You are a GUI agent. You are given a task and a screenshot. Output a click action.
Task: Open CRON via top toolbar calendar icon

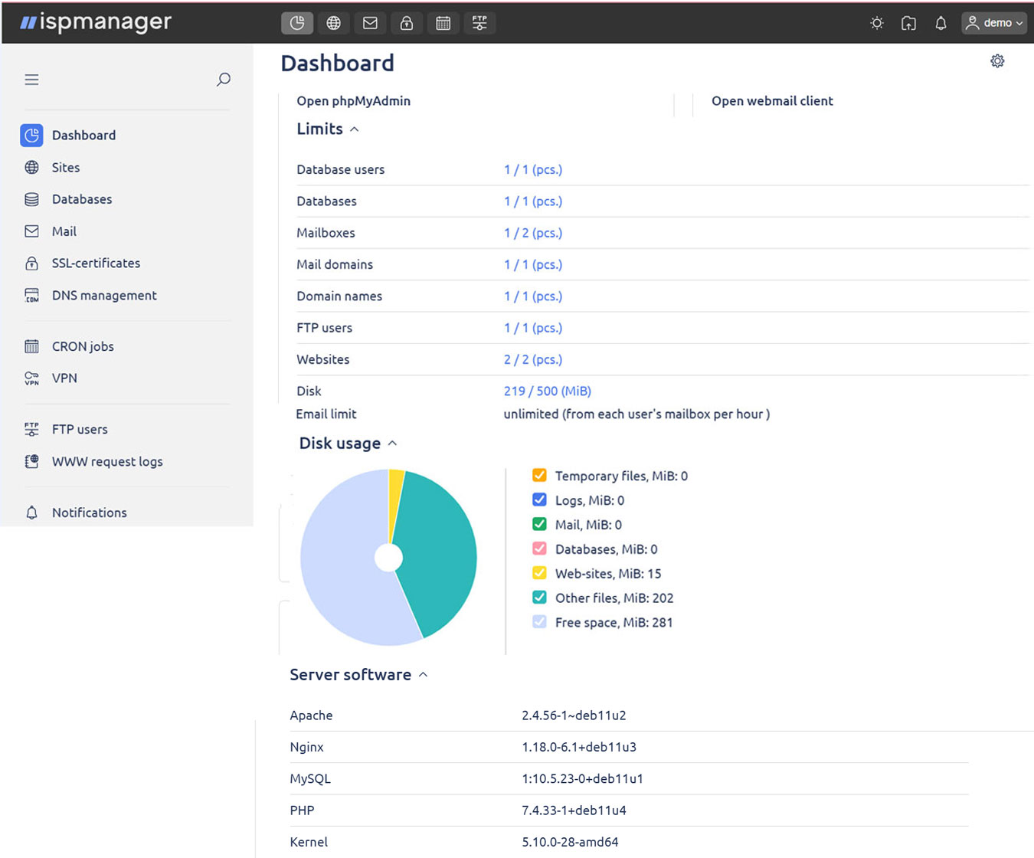443,23
